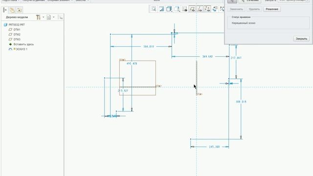Screen dimensions: 313x176
Task: Select the 394.010 dimension value
Action: 149,47
